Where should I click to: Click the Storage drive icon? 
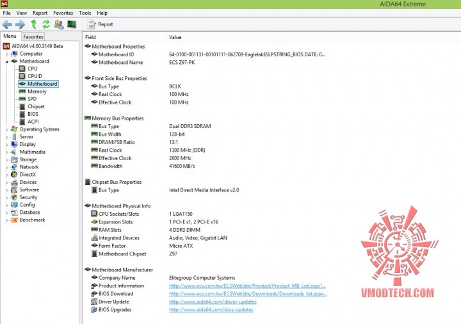(x=14, y=159)
